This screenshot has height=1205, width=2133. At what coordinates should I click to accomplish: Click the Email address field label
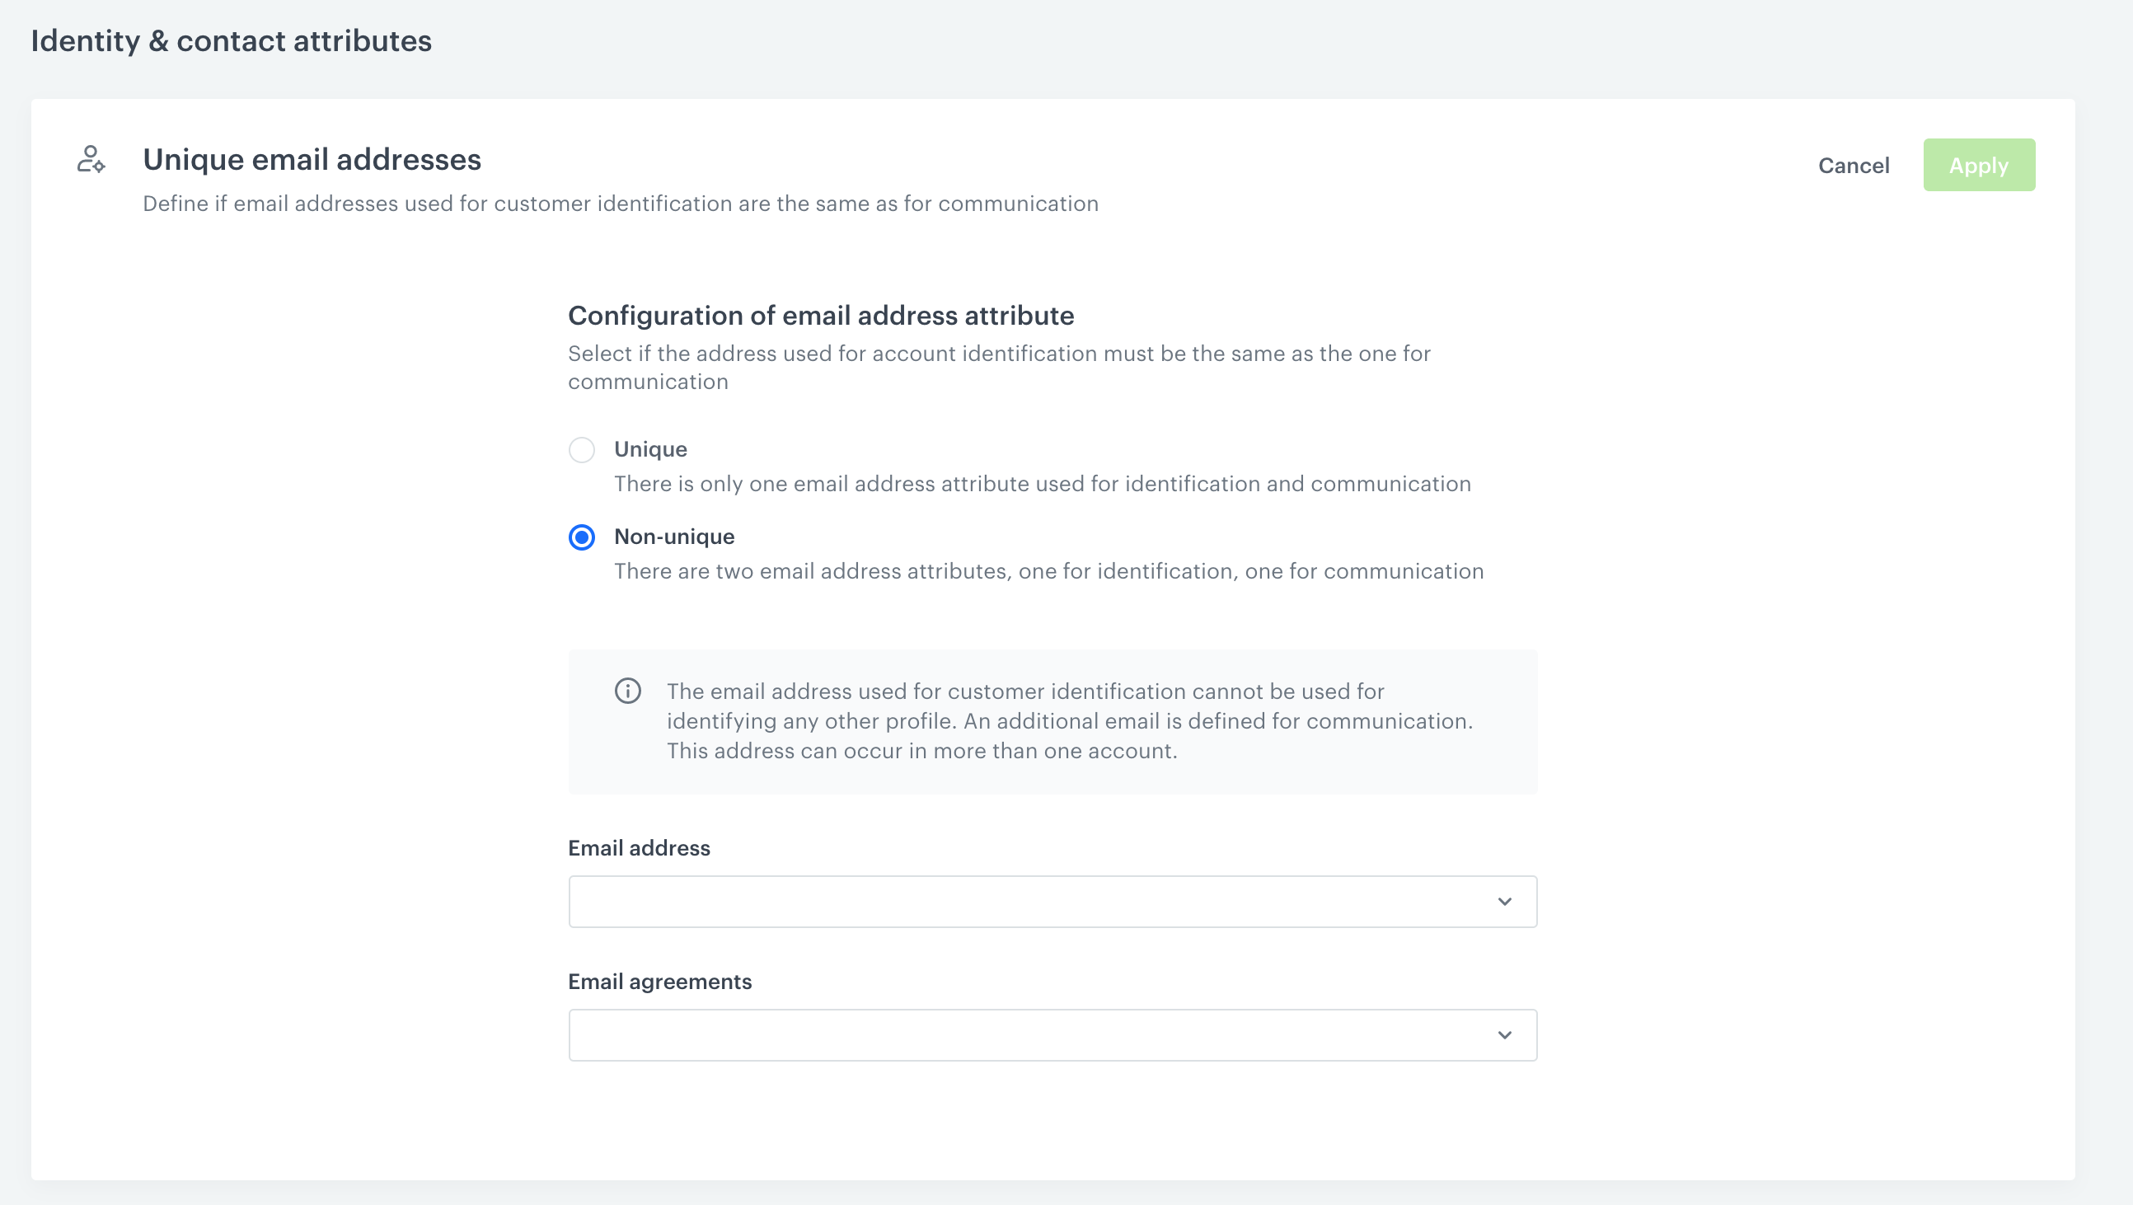639,847
